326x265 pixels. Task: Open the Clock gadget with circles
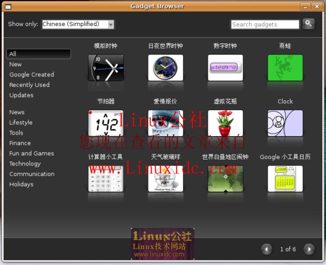(x=285, y=123)
